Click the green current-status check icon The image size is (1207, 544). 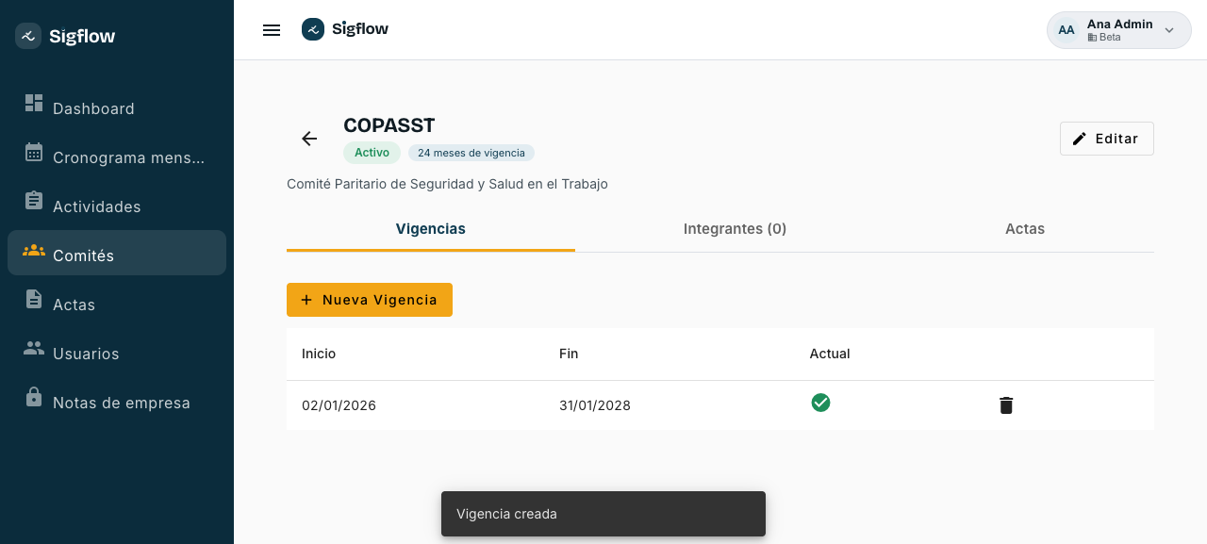tap(820, 403)
